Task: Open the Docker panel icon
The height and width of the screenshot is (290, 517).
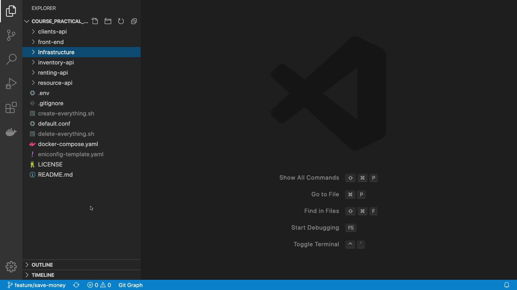Action: [x=11, y=132]
